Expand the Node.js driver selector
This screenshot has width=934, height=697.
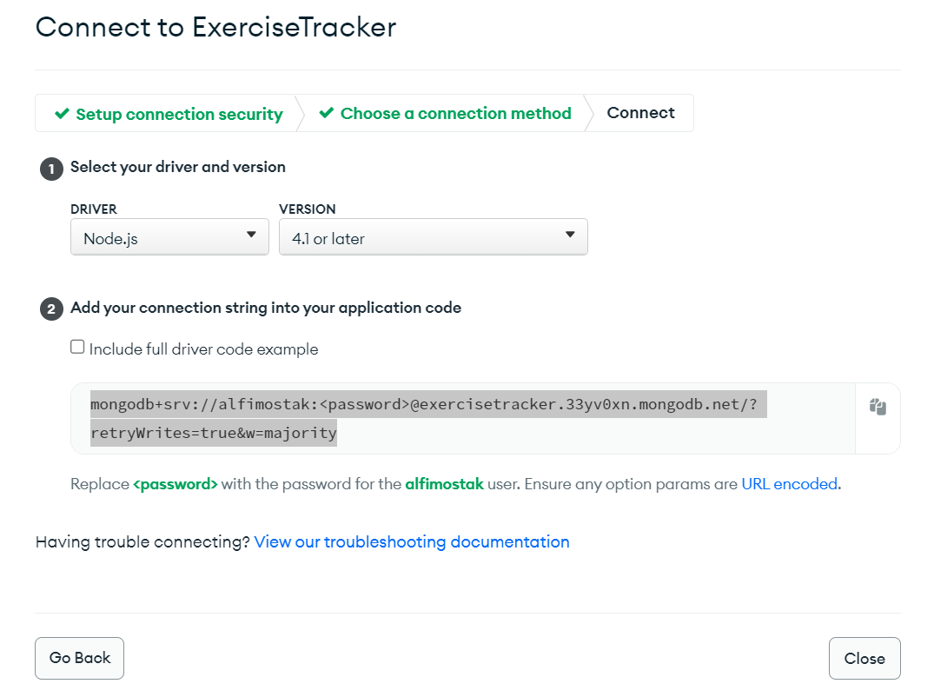169,236
